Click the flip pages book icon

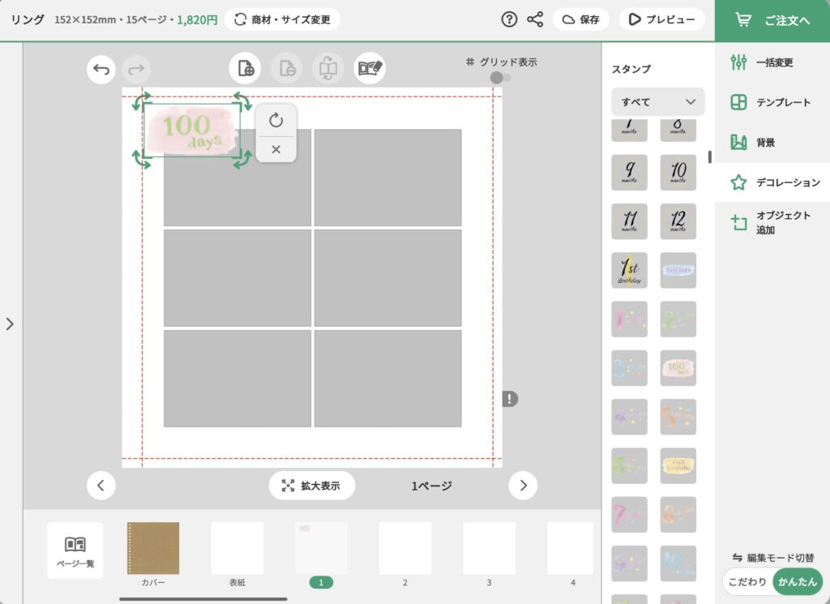pos(327,68)
